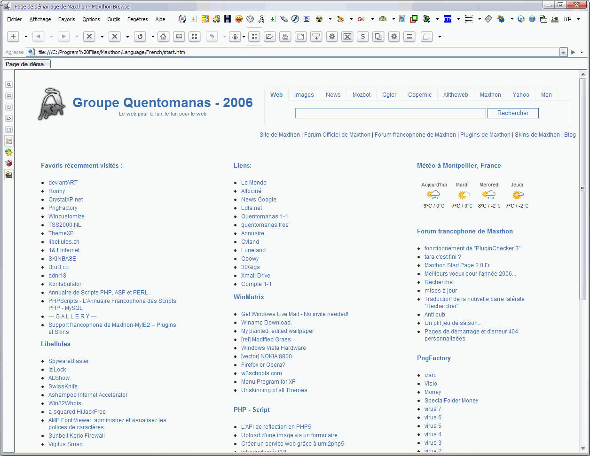Click the address go arrow button
Screen dimensions: 590x456
573,52
